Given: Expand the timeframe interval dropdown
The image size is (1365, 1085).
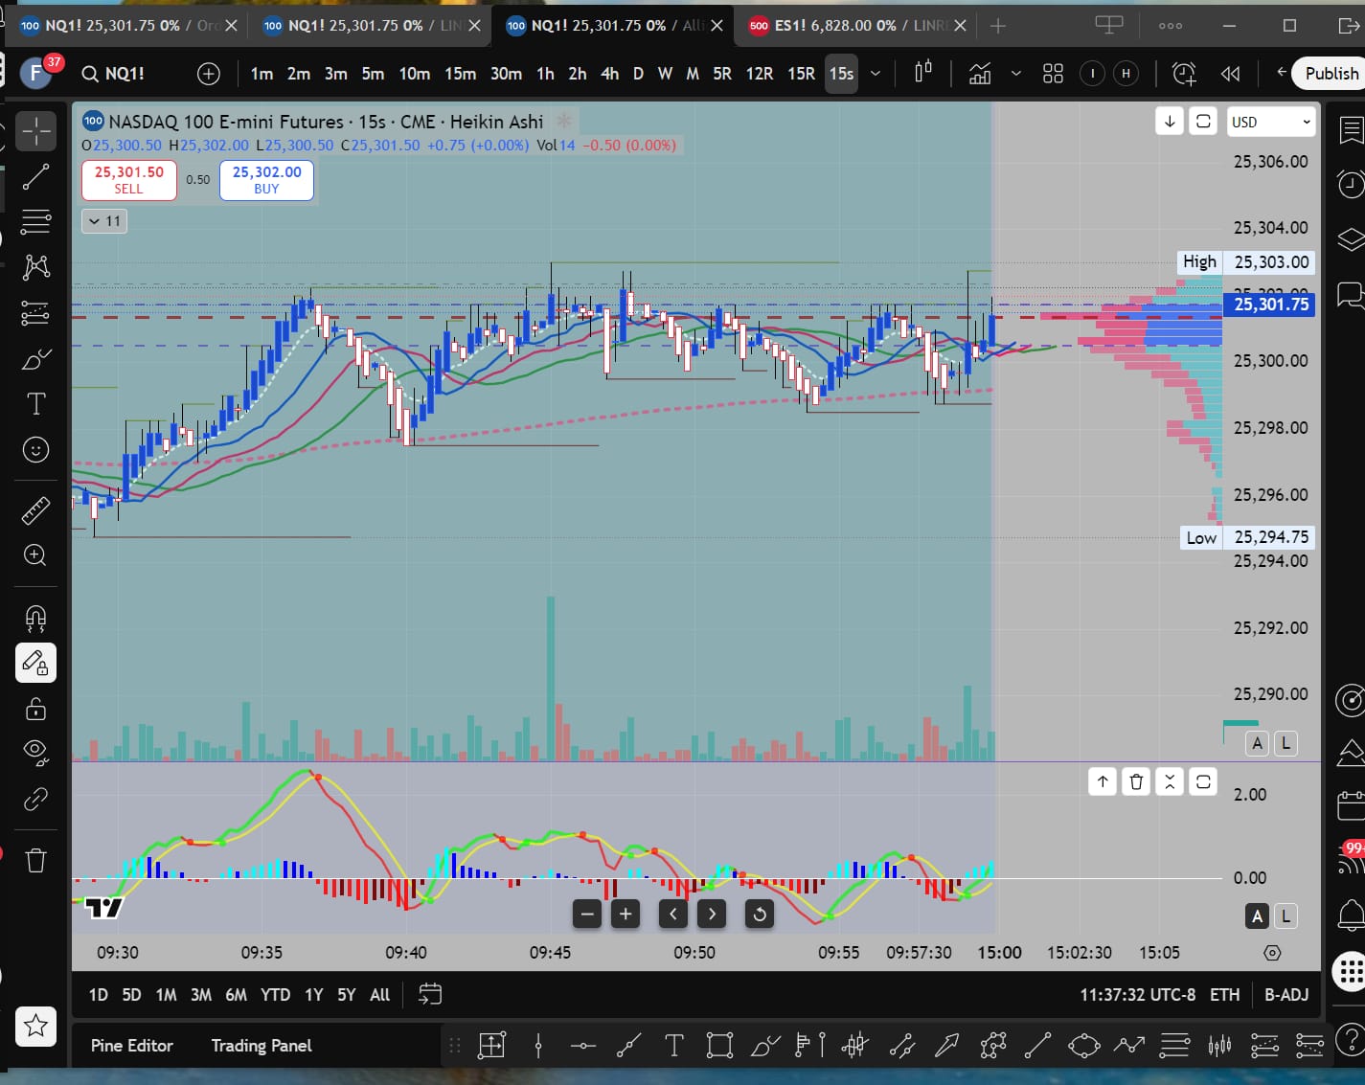Looking at the screenshot, I should 876,74.
